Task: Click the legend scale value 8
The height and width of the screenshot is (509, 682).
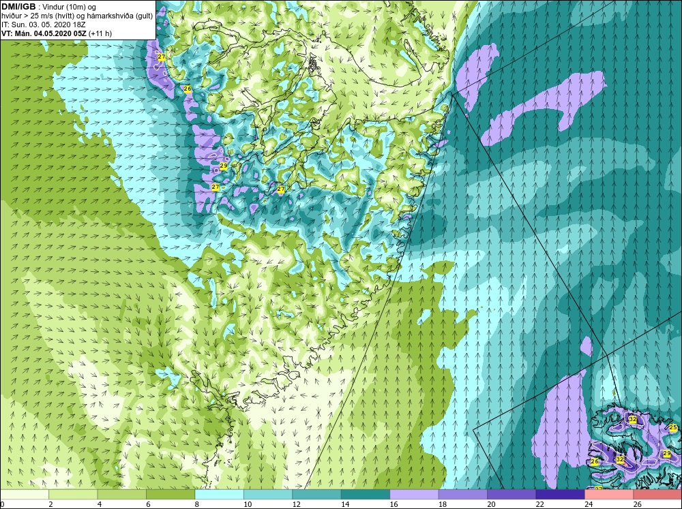Action: tap(197, 504)
